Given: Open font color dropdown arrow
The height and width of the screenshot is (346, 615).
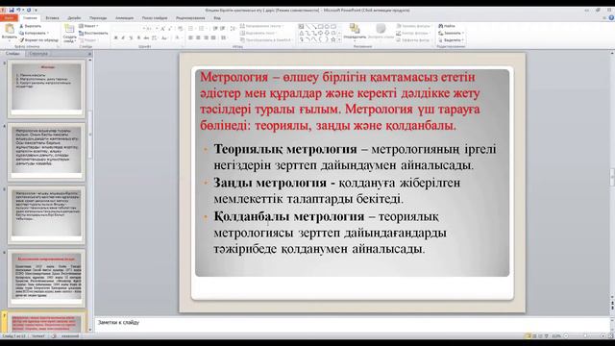Looking at the screenshot, I should pyautogui.click(x=182, y=38).
